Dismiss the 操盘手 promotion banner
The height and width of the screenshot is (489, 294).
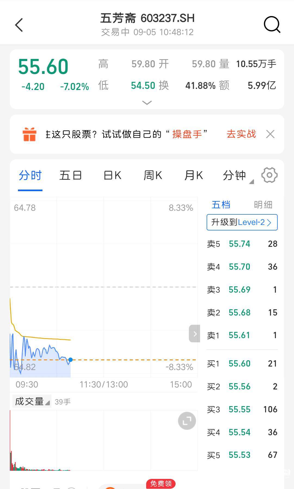pos(270,134)
